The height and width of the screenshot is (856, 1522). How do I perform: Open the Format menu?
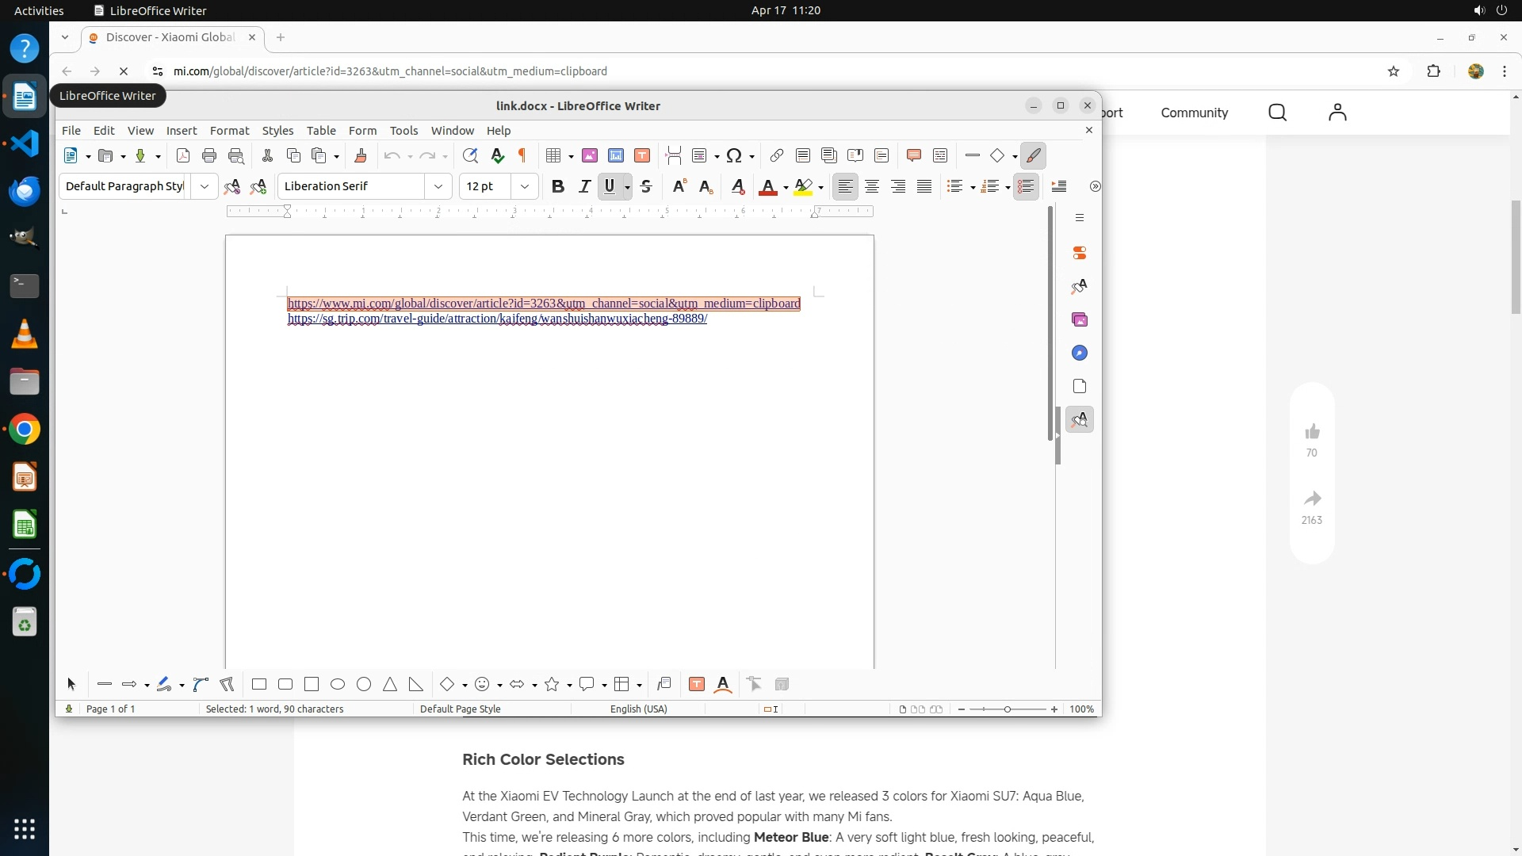coord(229,131)
